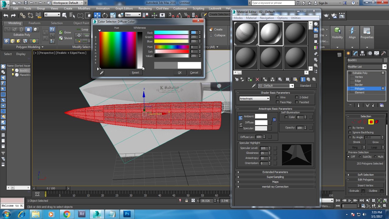Toggle the 3D Snaps icon
Viewport: 389px width, 219px height.
172,15
